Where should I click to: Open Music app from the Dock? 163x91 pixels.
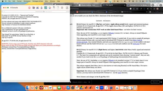click(x=64, y=88)
